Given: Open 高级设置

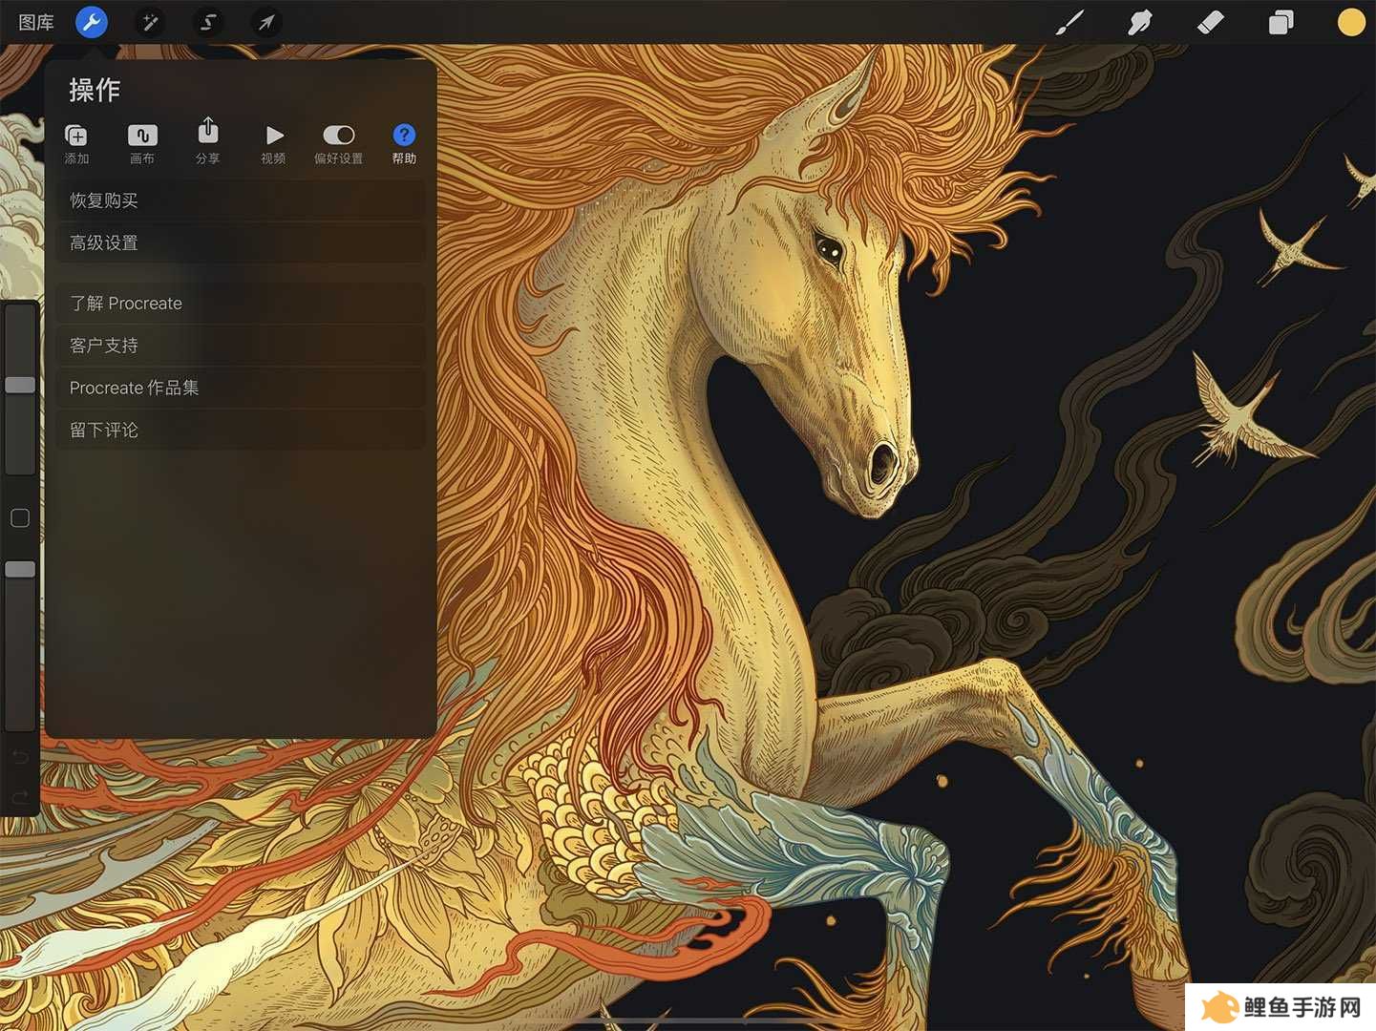Looking at the screenshot, I should pos(241,242).
